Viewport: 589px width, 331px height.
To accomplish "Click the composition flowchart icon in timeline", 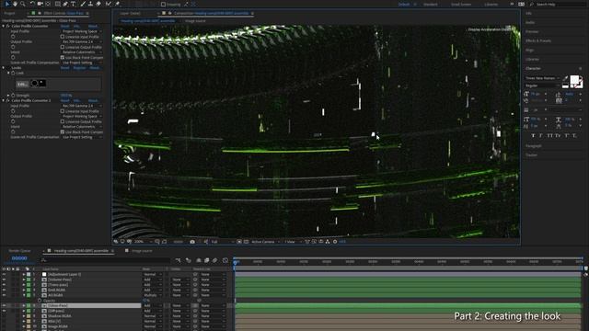I will coord(178,260).
